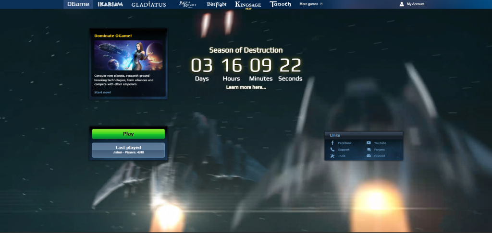Open the Gladiatus game tab
Screen dimensions: 492x233
149,4
